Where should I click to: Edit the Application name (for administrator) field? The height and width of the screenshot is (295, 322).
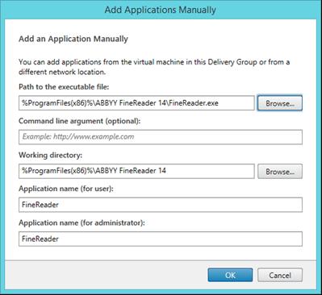click(x=161, y=239)
